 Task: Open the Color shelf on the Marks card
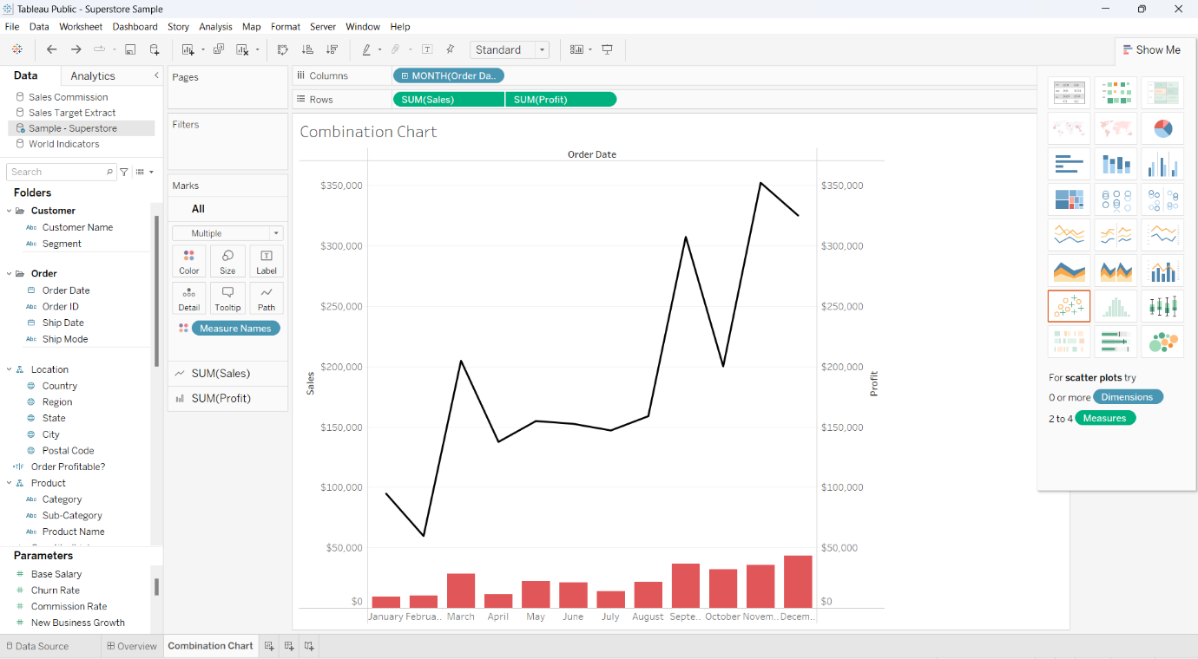(188, 261)
